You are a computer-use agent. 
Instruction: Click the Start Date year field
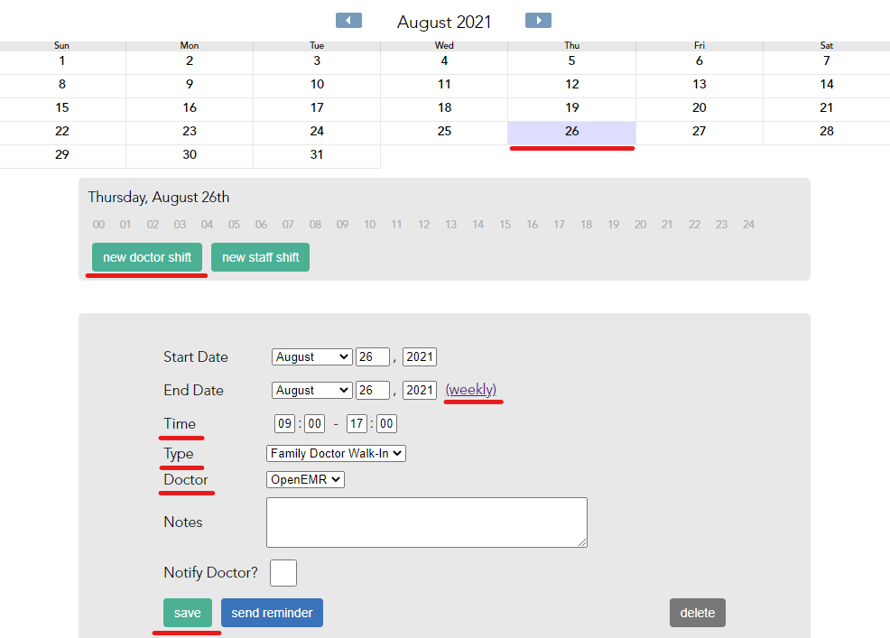[x=419, y=357]
